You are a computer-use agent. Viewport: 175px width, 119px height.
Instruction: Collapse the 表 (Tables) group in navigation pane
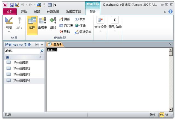tap(40, 58)
